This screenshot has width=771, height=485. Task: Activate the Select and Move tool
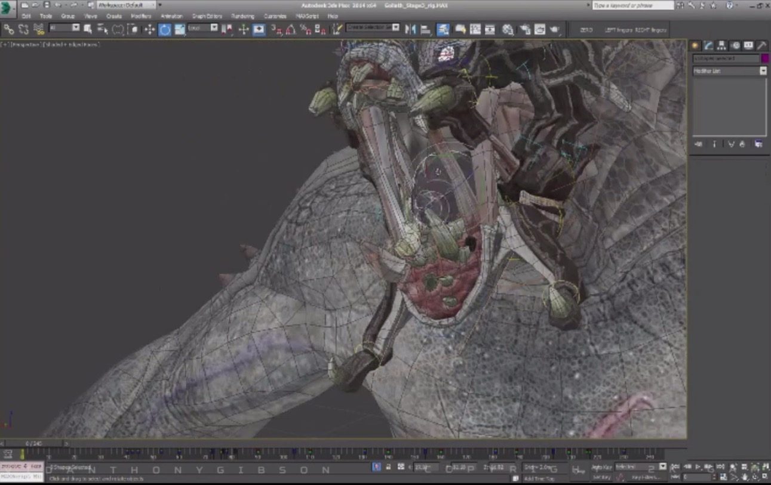(149, 29)
